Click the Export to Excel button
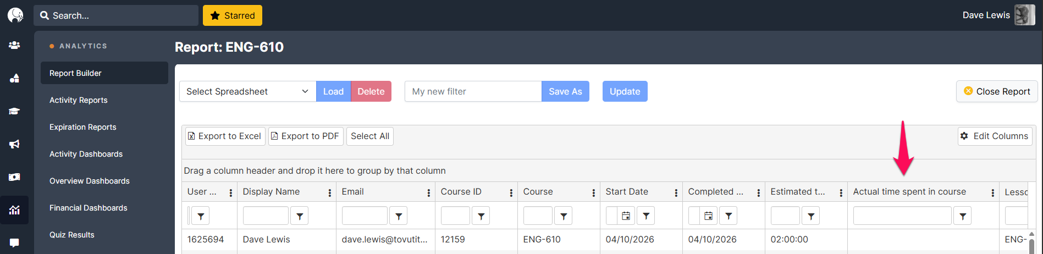The image size is (1043, 254). [x=225, y=136]
